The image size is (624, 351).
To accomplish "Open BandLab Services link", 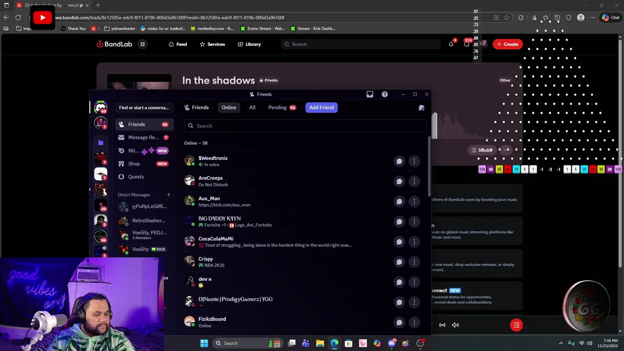I will pyautogui.click(x=212, y=44).
